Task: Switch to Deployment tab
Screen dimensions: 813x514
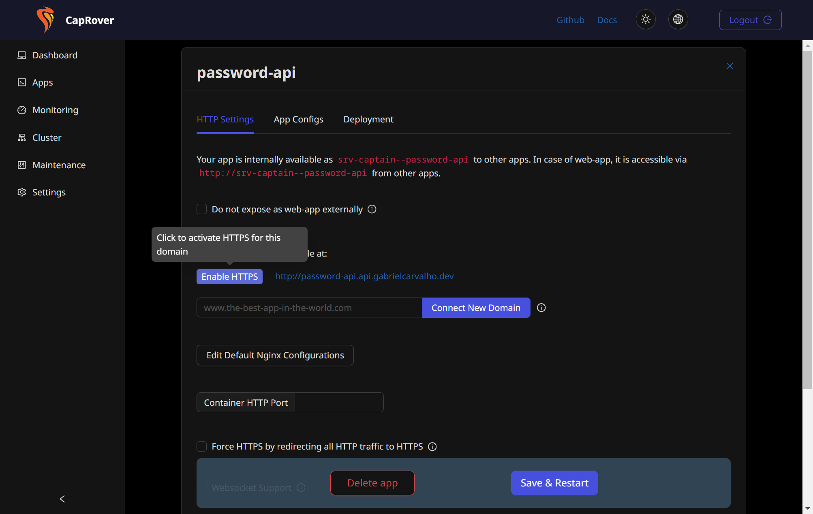Action: tap(368, 119)
